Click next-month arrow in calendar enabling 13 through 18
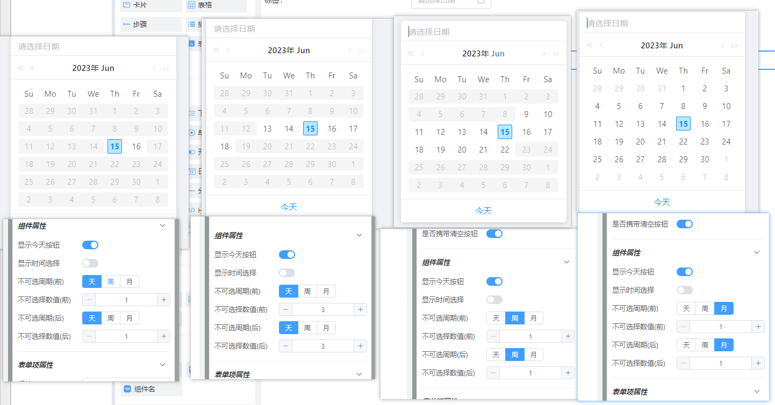 pyautogui.click(x=349, y=50)
